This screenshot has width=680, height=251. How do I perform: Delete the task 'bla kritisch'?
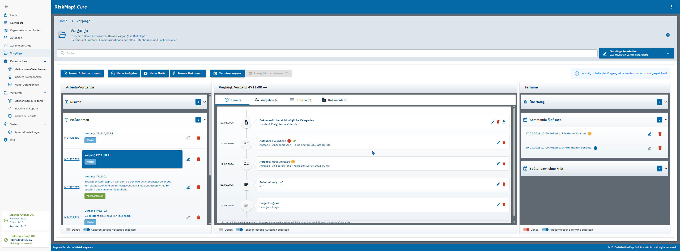pos(504,143)
